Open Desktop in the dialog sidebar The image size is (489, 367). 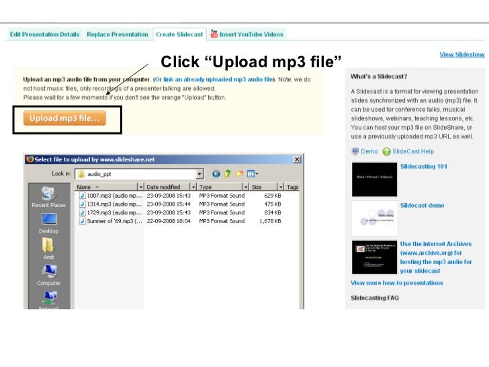click(x=48, y=223)
